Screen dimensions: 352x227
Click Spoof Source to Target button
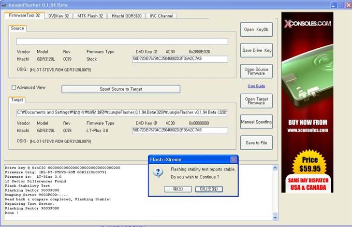(x=121, y=89)
